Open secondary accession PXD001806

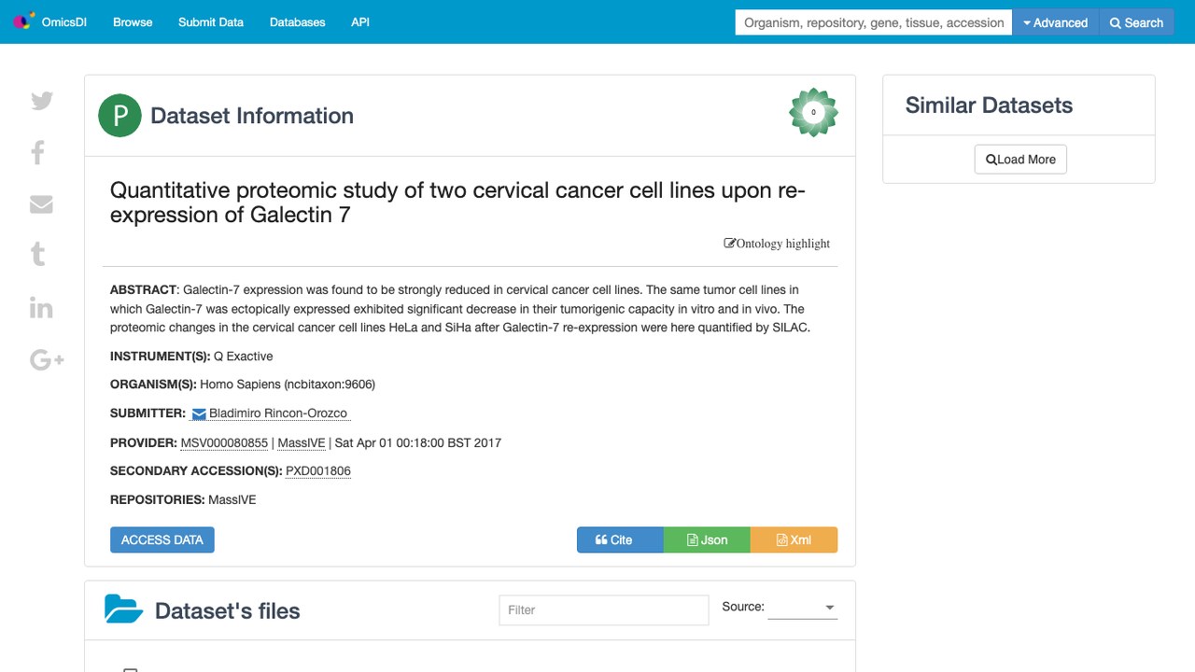click(318, 471)
